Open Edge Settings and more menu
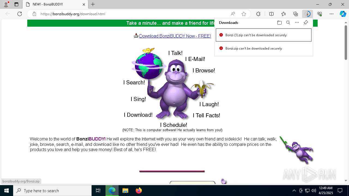Image resolution: width=349 pixels, height=196 pixels. click(332, 14)
